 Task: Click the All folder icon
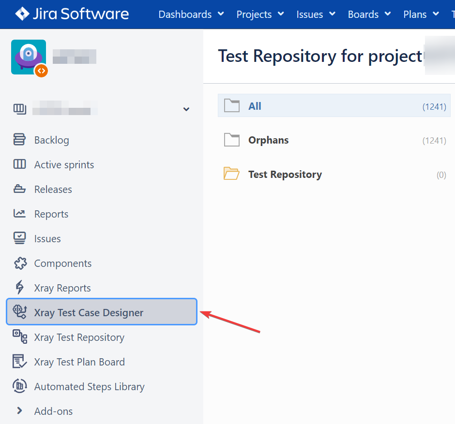tap(231, 105)
